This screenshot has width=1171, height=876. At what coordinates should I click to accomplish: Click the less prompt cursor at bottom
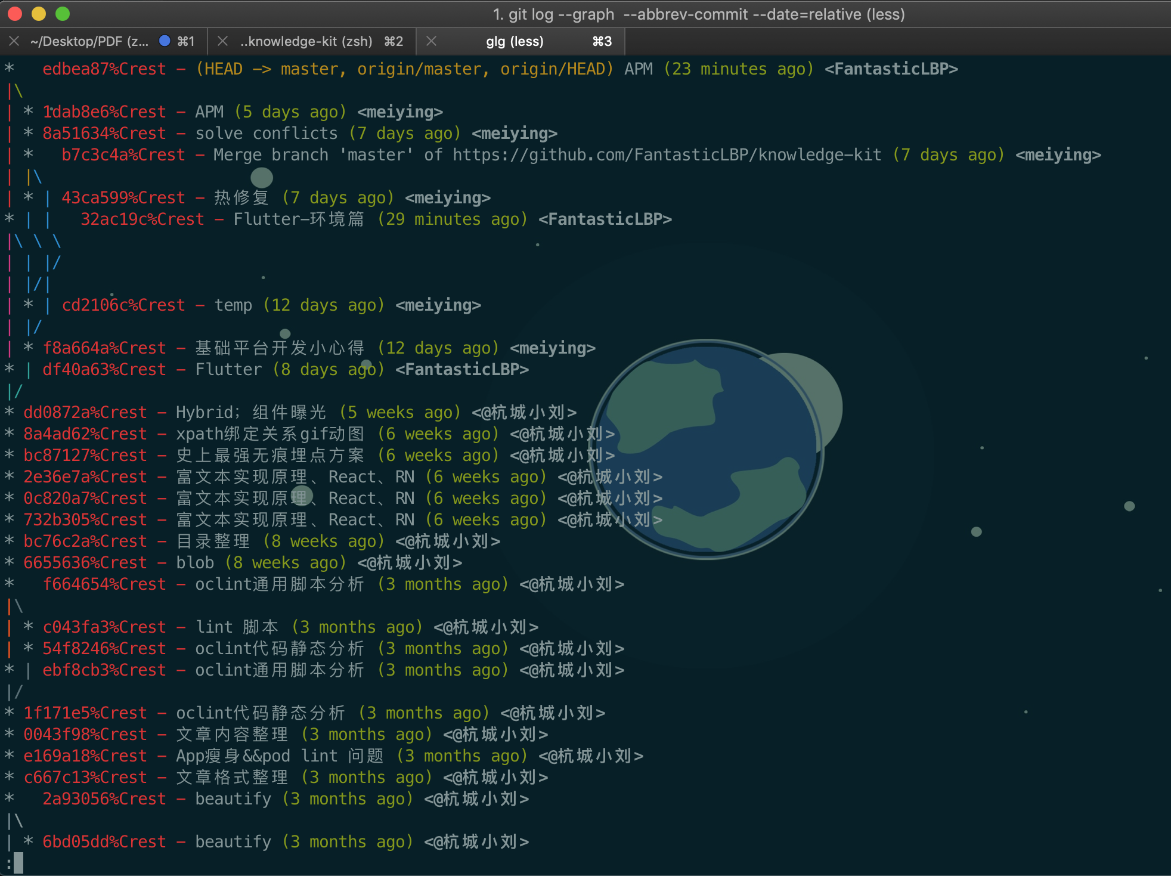pos(18,862)
